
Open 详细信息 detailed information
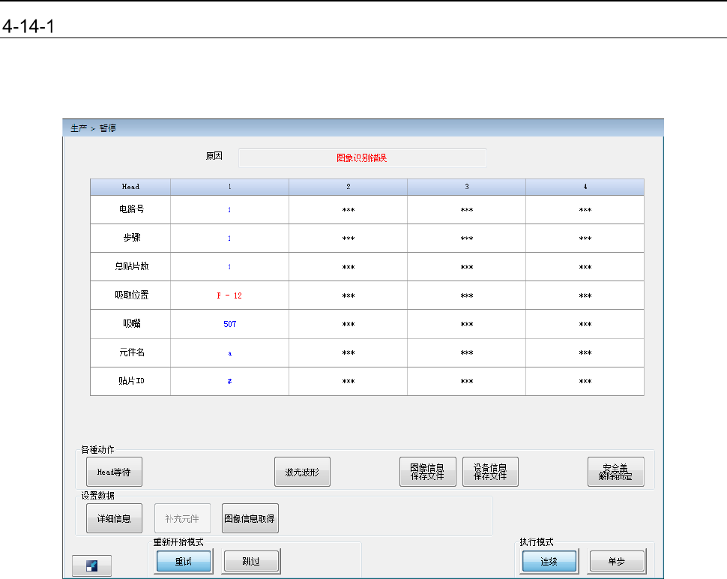coord(114,518)
